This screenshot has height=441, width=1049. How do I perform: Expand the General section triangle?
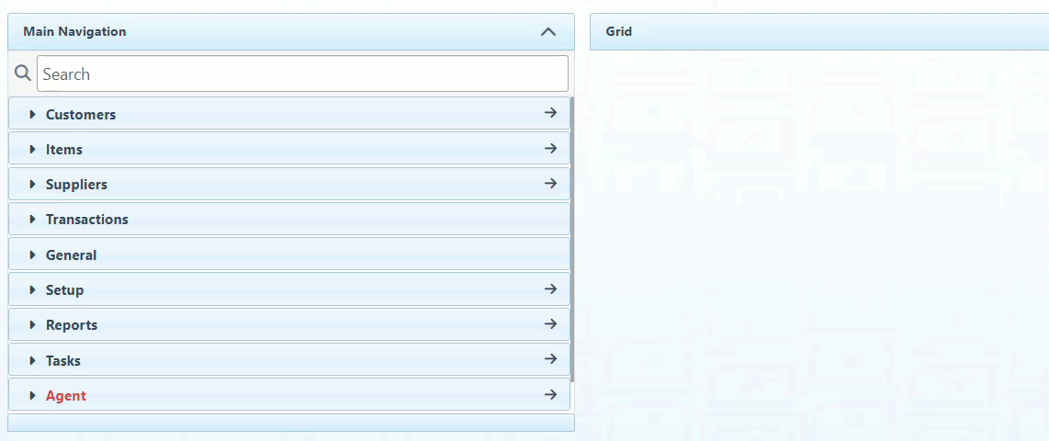point(33,255)
